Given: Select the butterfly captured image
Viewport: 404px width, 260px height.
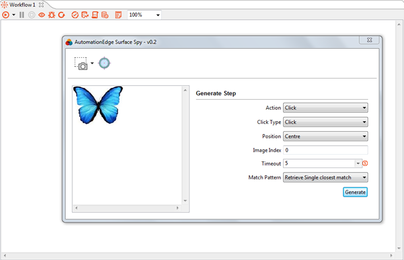Looking at the screenshot, I should [x=98, y=105].
